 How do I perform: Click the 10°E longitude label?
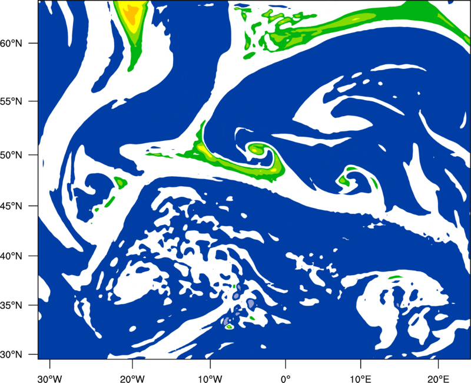[x=360, y=379]
